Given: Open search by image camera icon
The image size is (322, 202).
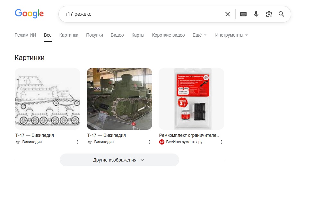Looking at the screenshot, I should coord(269,14).
